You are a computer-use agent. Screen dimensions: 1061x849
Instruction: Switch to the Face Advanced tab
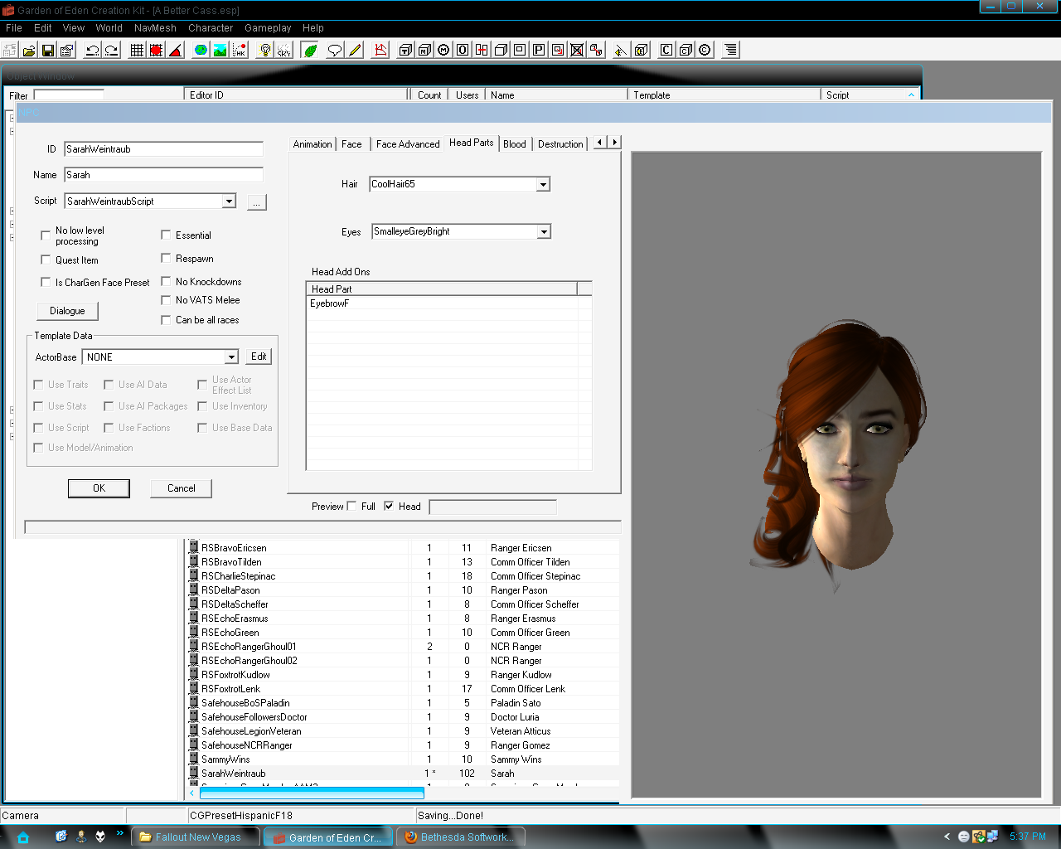tap(408, 144)
